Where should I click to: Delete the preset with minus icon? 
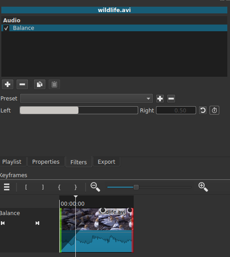tap(171, 99)
